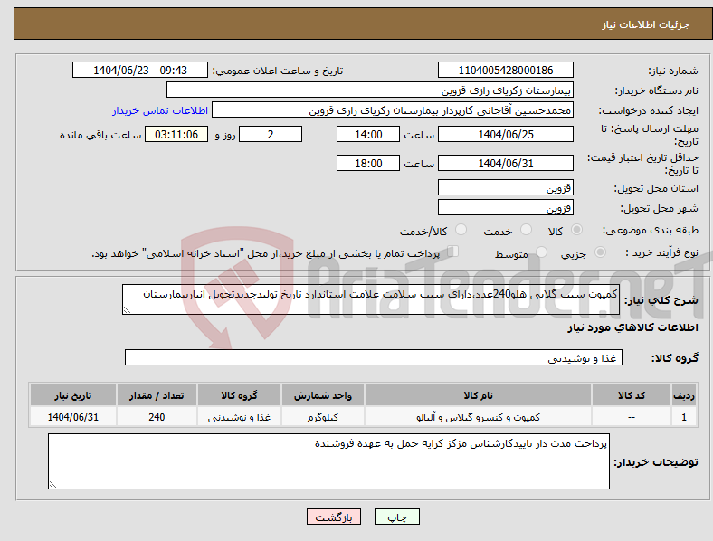Click the بازگشت back button
Image resolution: width=713 pixels, height=541 pixels.
[x=334, y=517]
